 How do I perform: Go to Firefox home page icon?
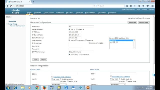(x=139, y=6)
